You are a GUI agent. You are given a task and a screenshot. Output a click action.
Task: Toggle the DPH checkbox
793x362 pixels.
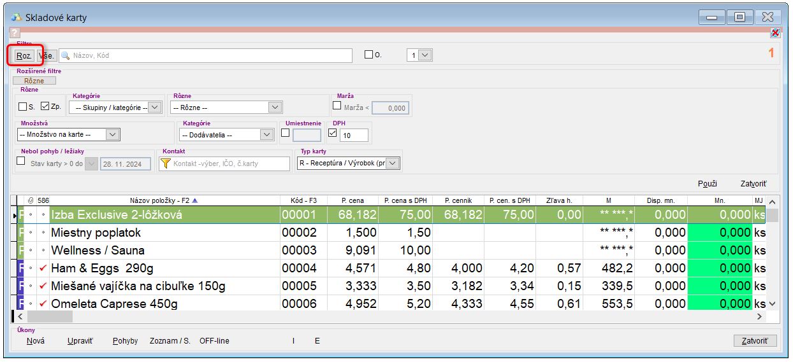333,133
